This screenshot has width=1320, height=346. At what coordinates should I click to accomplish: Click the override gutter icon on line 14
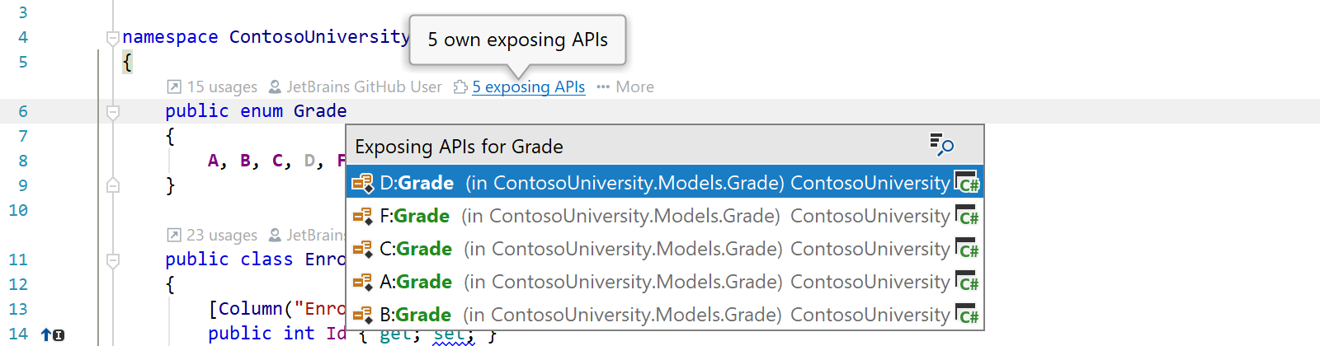coord(52,334)
